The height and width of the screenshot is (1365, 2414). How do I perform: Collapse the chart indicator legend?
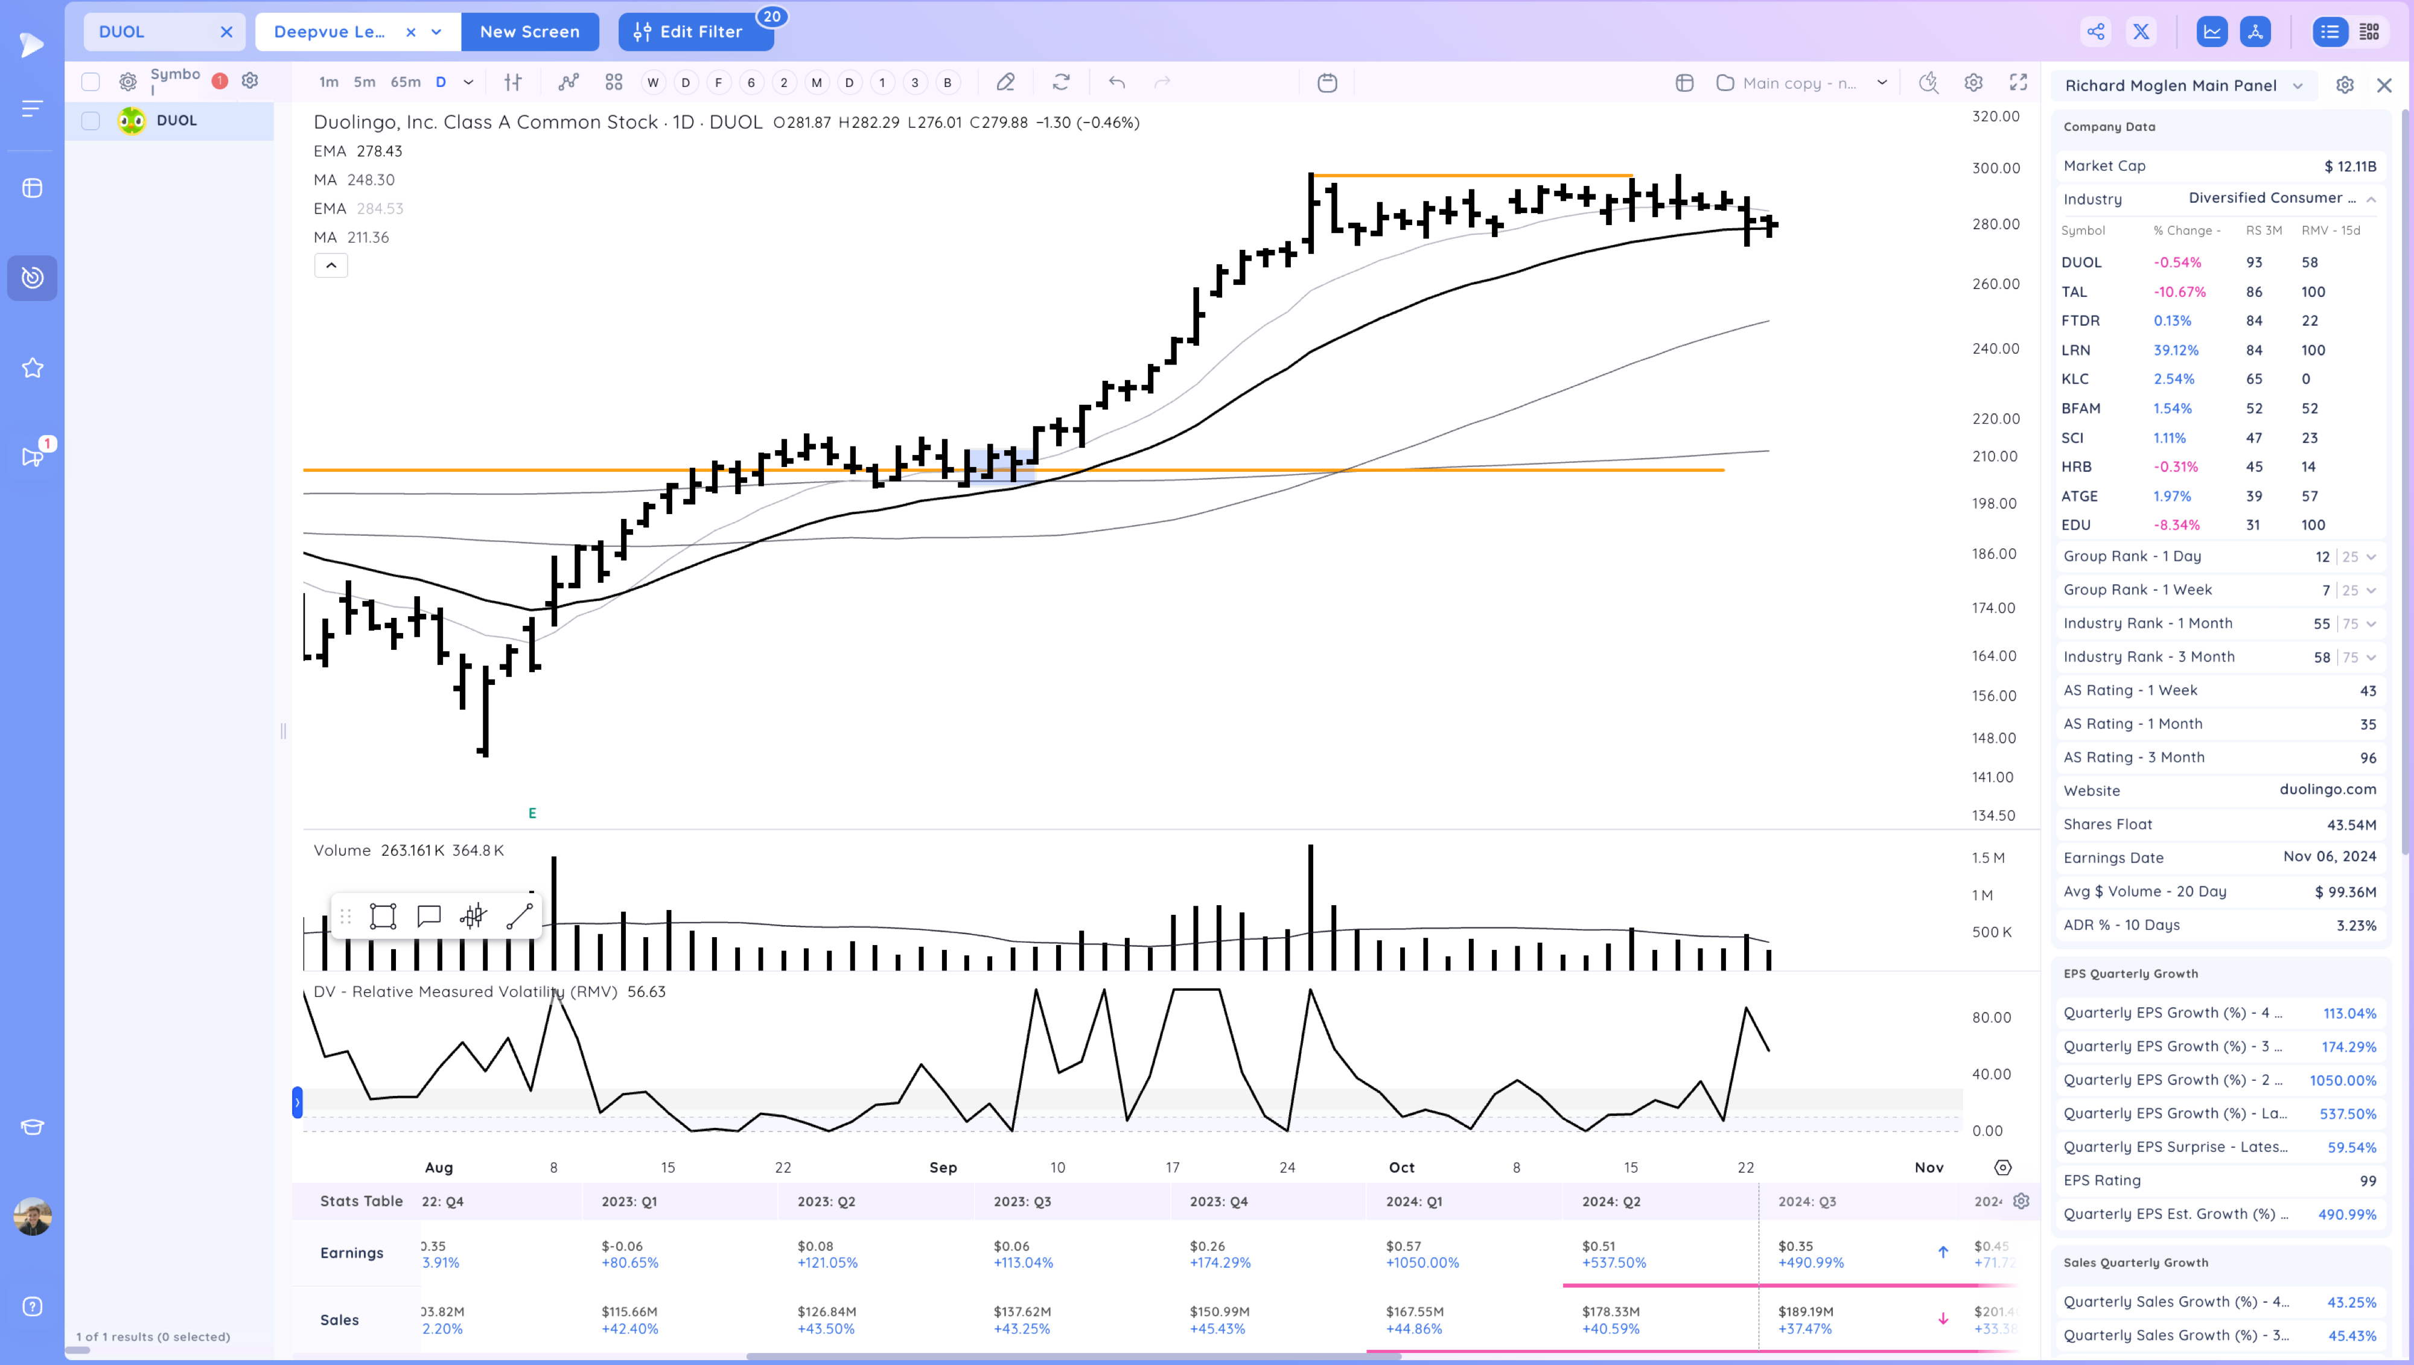331,266
